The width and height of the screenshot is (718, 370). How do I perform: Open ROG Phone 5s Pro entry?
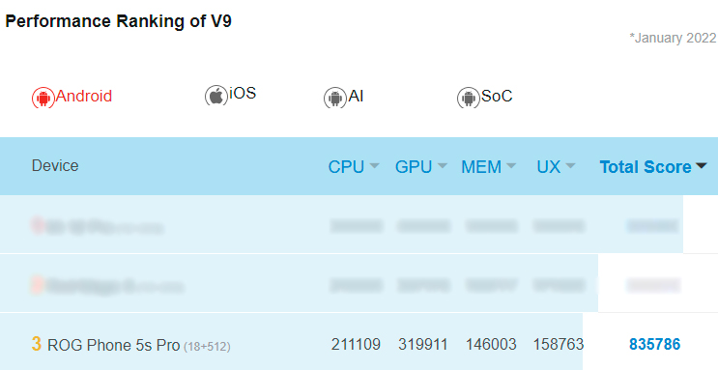[x=114, y=345]
